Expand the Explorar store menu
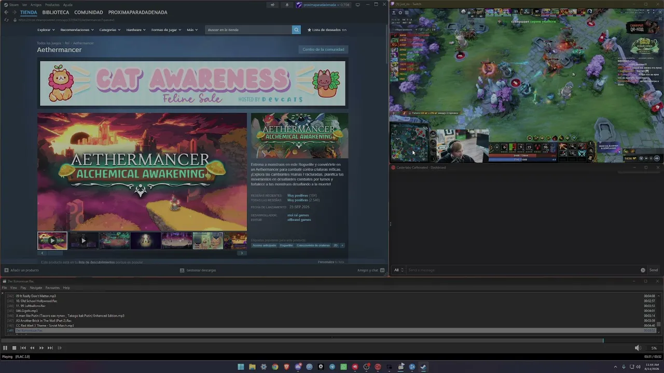Image resolution: width=664 pixels, height=373 pixels. (46, 30)
